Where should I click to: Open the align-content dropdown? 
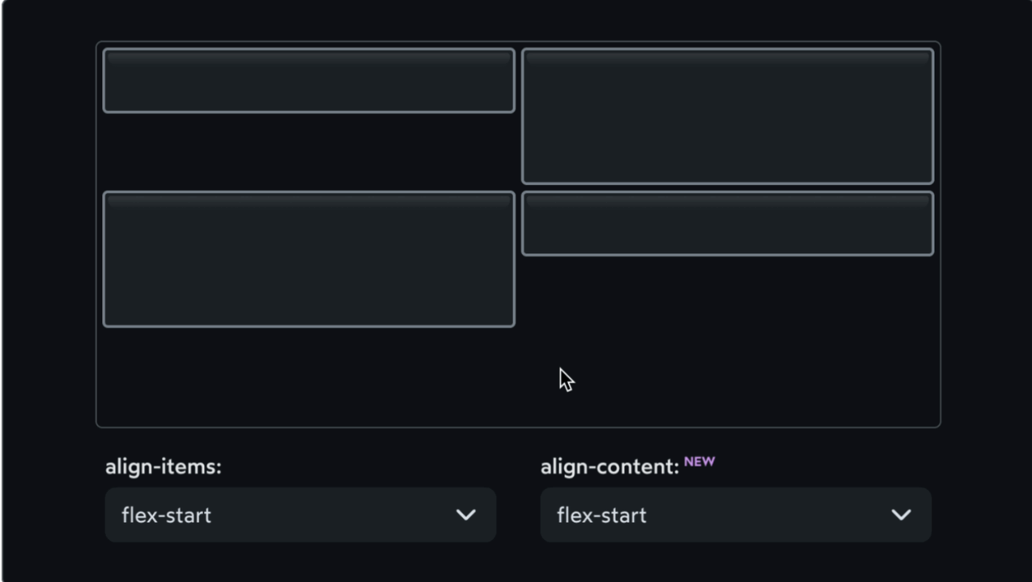tap(735, 515)
